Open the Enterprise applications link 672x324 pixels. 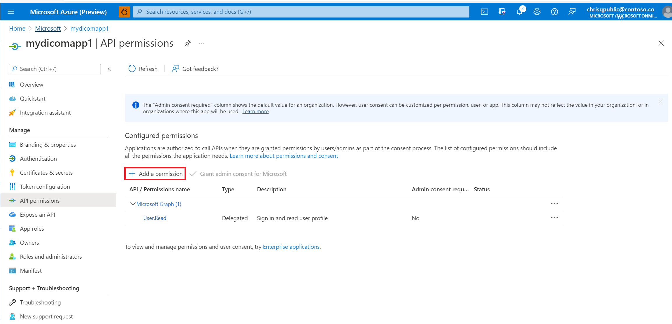pos(291,247)
